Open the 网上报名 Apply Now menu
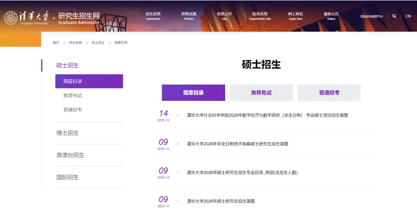This screenshot has width=417, height=211. tap(295, 16)
